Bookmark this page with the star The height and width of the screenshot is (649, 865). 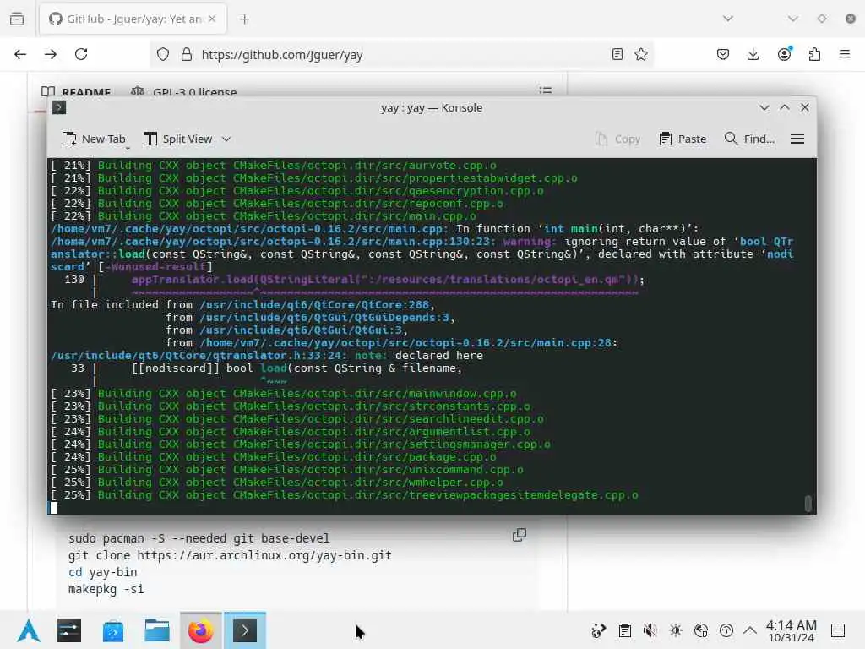641,54
